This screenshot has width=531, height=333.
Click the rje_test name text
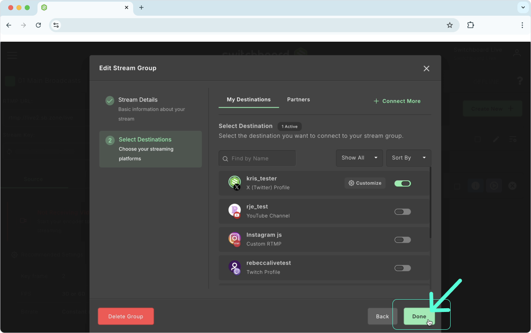pyautogui.click(x=257, y=207)
